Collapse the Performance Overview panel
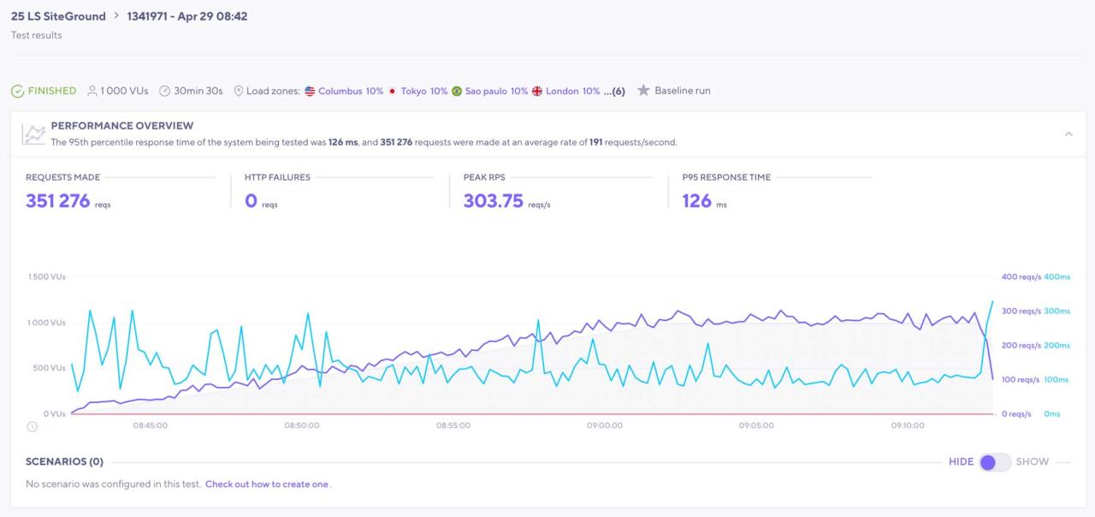The image size is (1095, 517). (1068, 134)
